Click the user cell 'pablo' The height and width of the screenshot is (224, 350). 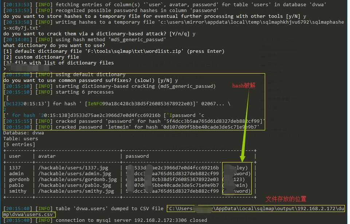[x=16, y=185]
